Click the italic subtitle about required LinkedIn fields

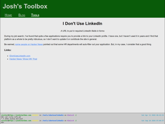pos(82,31)
